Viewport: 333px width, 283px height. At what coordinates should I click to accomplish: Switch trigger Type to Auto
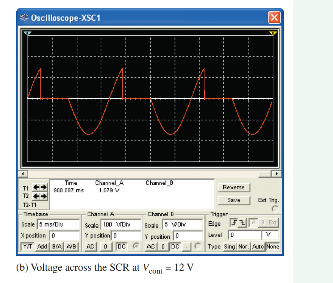(x=258, y=247)
